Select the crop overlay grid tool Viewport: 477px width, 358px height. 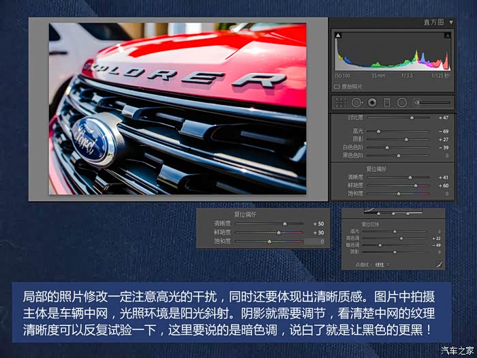click(x=341, y=102)
